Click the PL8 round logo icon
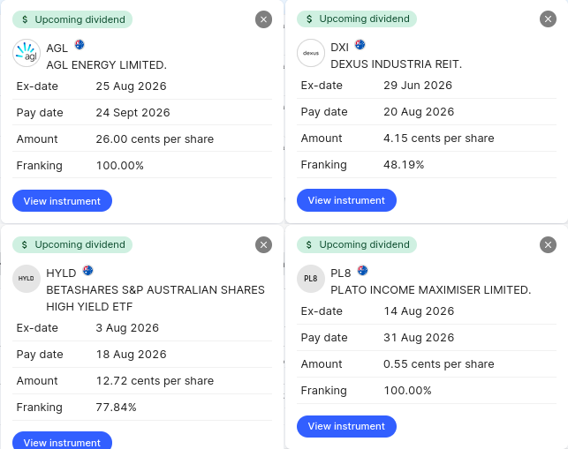Screen dimensions: 568x449 (311, 279)
